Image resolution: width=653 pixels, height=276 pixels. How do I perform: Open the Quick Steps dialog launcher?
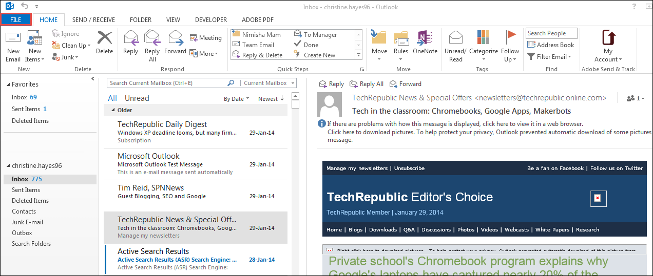pos(362,69)
